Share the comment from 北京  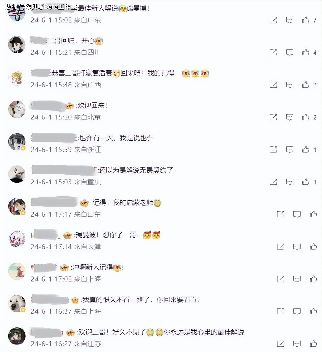pos(273,117)
